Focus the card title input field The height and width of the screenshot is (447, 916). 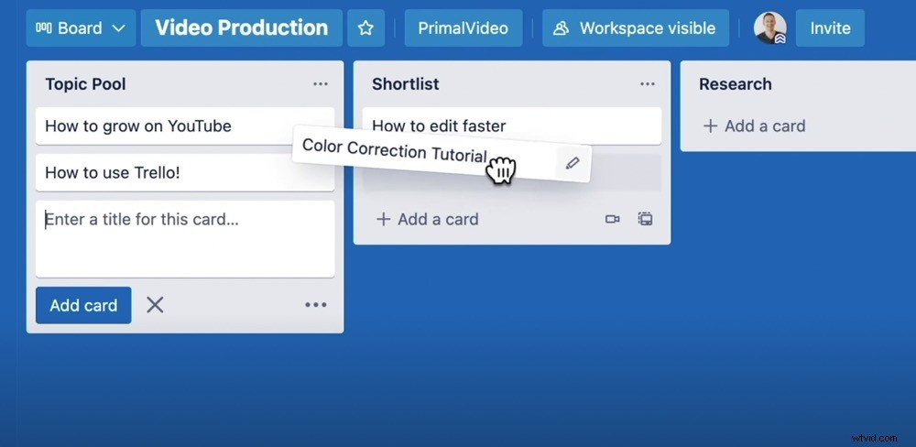pos(185,239)
